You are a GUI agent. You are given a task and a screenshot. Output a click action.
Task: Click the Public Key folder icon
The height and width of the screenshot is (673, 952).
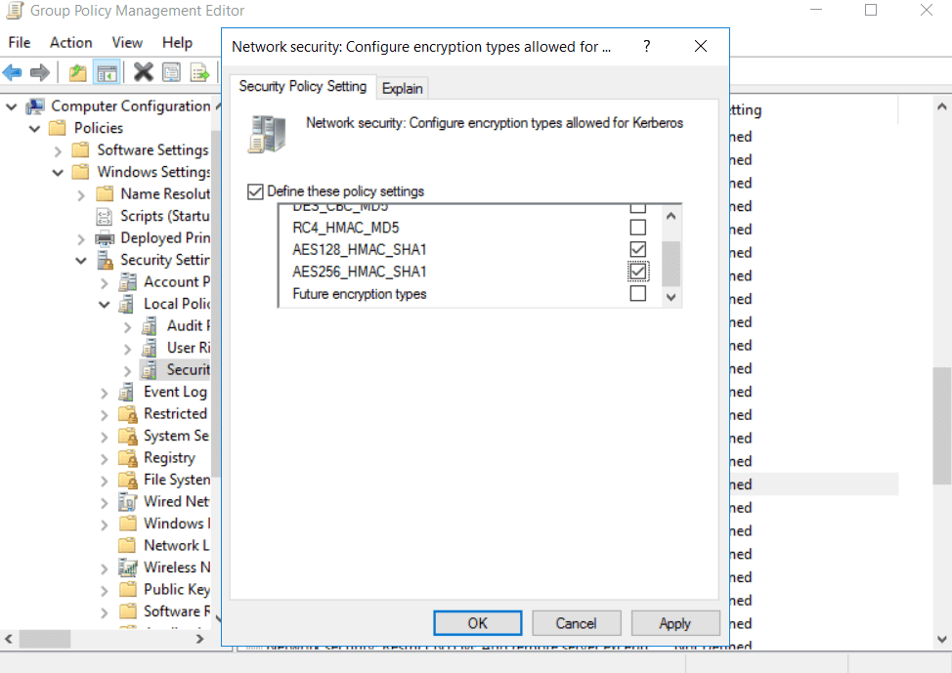point(127,589)
